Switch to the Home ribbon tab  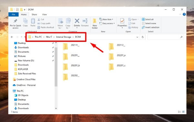[x=24, y=15]
